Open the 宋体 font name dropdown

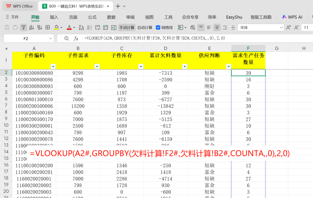281,27
